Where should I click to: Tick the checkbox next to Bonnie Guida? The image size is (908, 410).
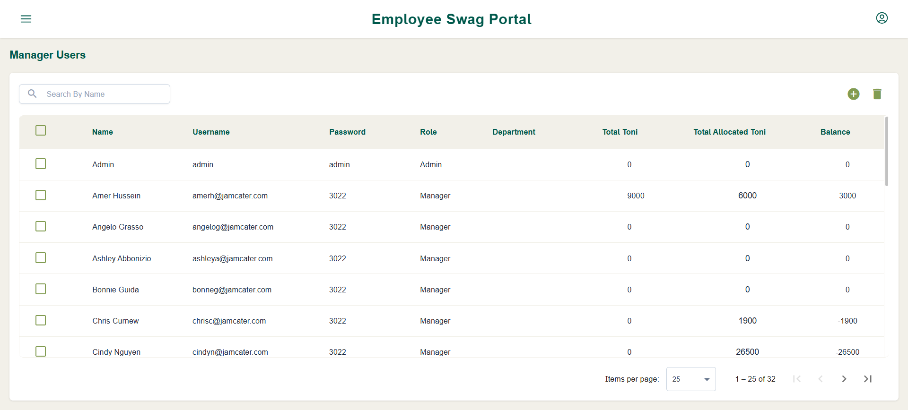(x=41, y=289)
